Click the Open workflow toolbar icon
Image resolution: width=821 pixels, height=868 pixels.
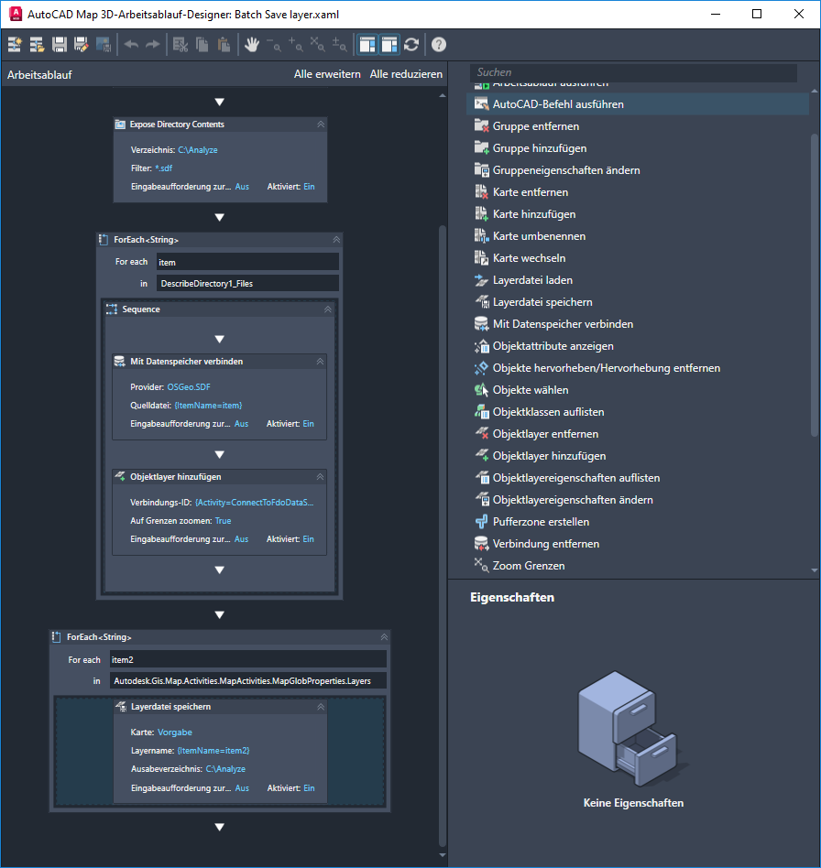(37, 45)
